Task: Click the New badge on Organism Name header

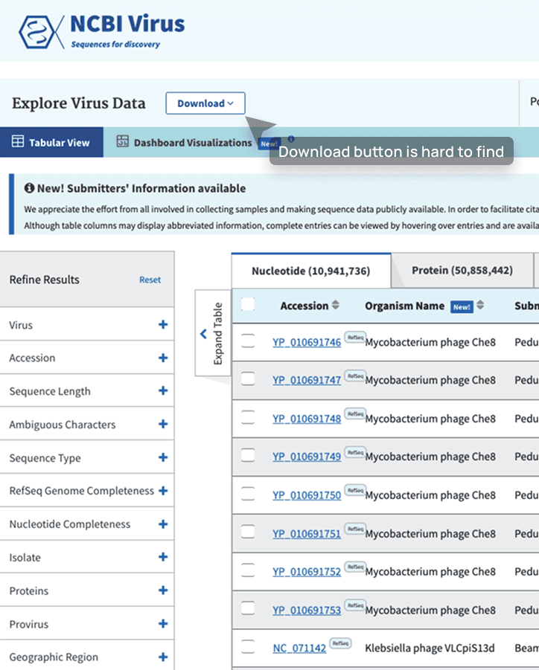Action: pos(462,307)
